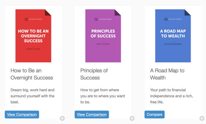Click the heading How to Be an Overnight Success

[x=32, y=74]
